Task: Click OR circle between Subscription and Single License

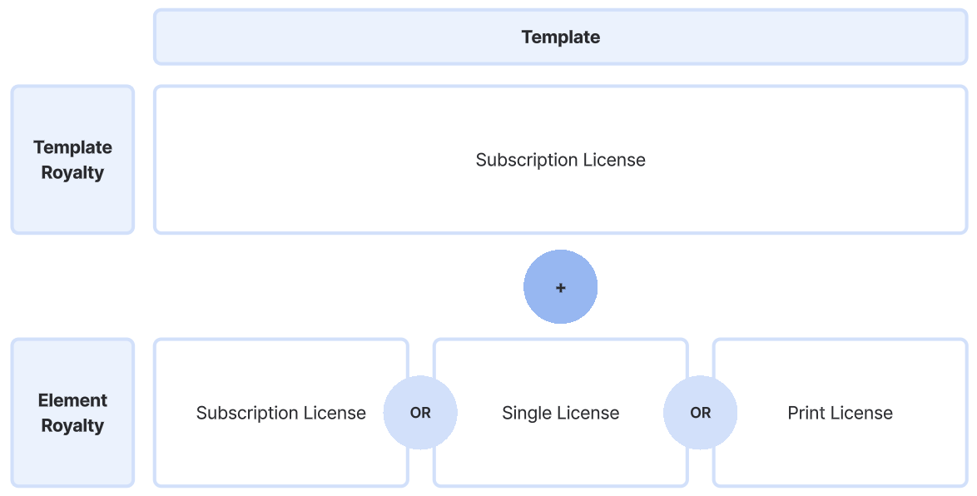Action: click(420, 413)
